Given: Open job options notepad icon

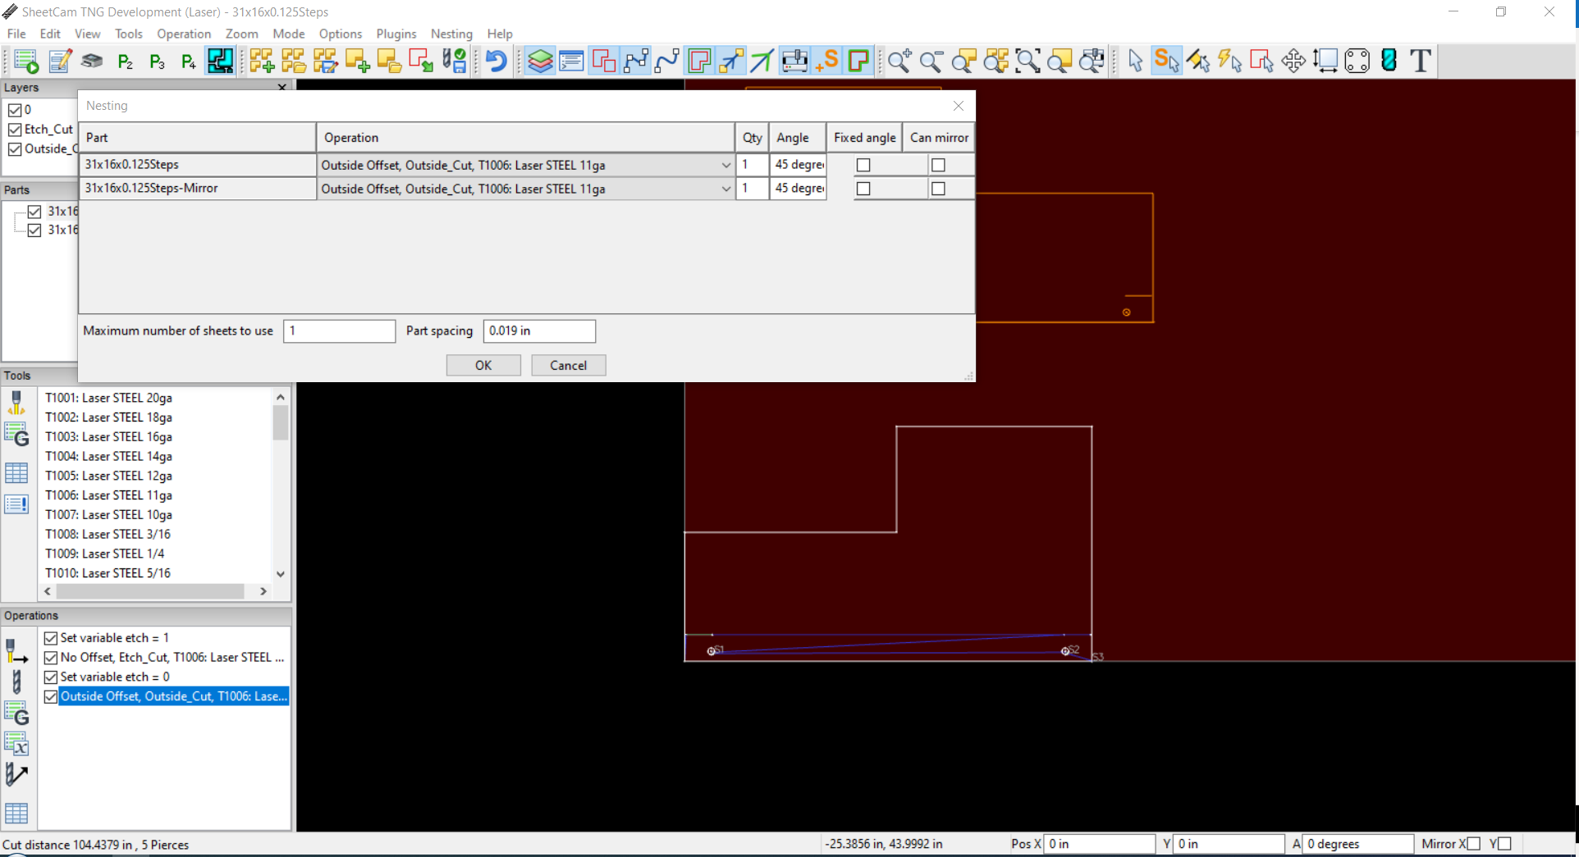Looking at the screenshot, I should [x=60, y=61].
